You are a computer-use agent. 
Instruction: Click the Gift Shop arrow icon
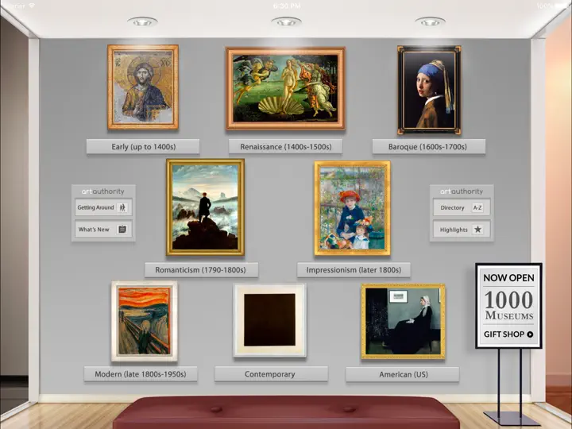530,334
